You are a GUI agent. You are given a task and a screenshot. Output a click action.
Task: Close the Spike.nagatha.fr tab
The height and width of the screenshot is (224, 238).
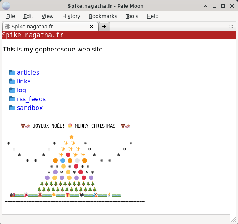[92, 27]
